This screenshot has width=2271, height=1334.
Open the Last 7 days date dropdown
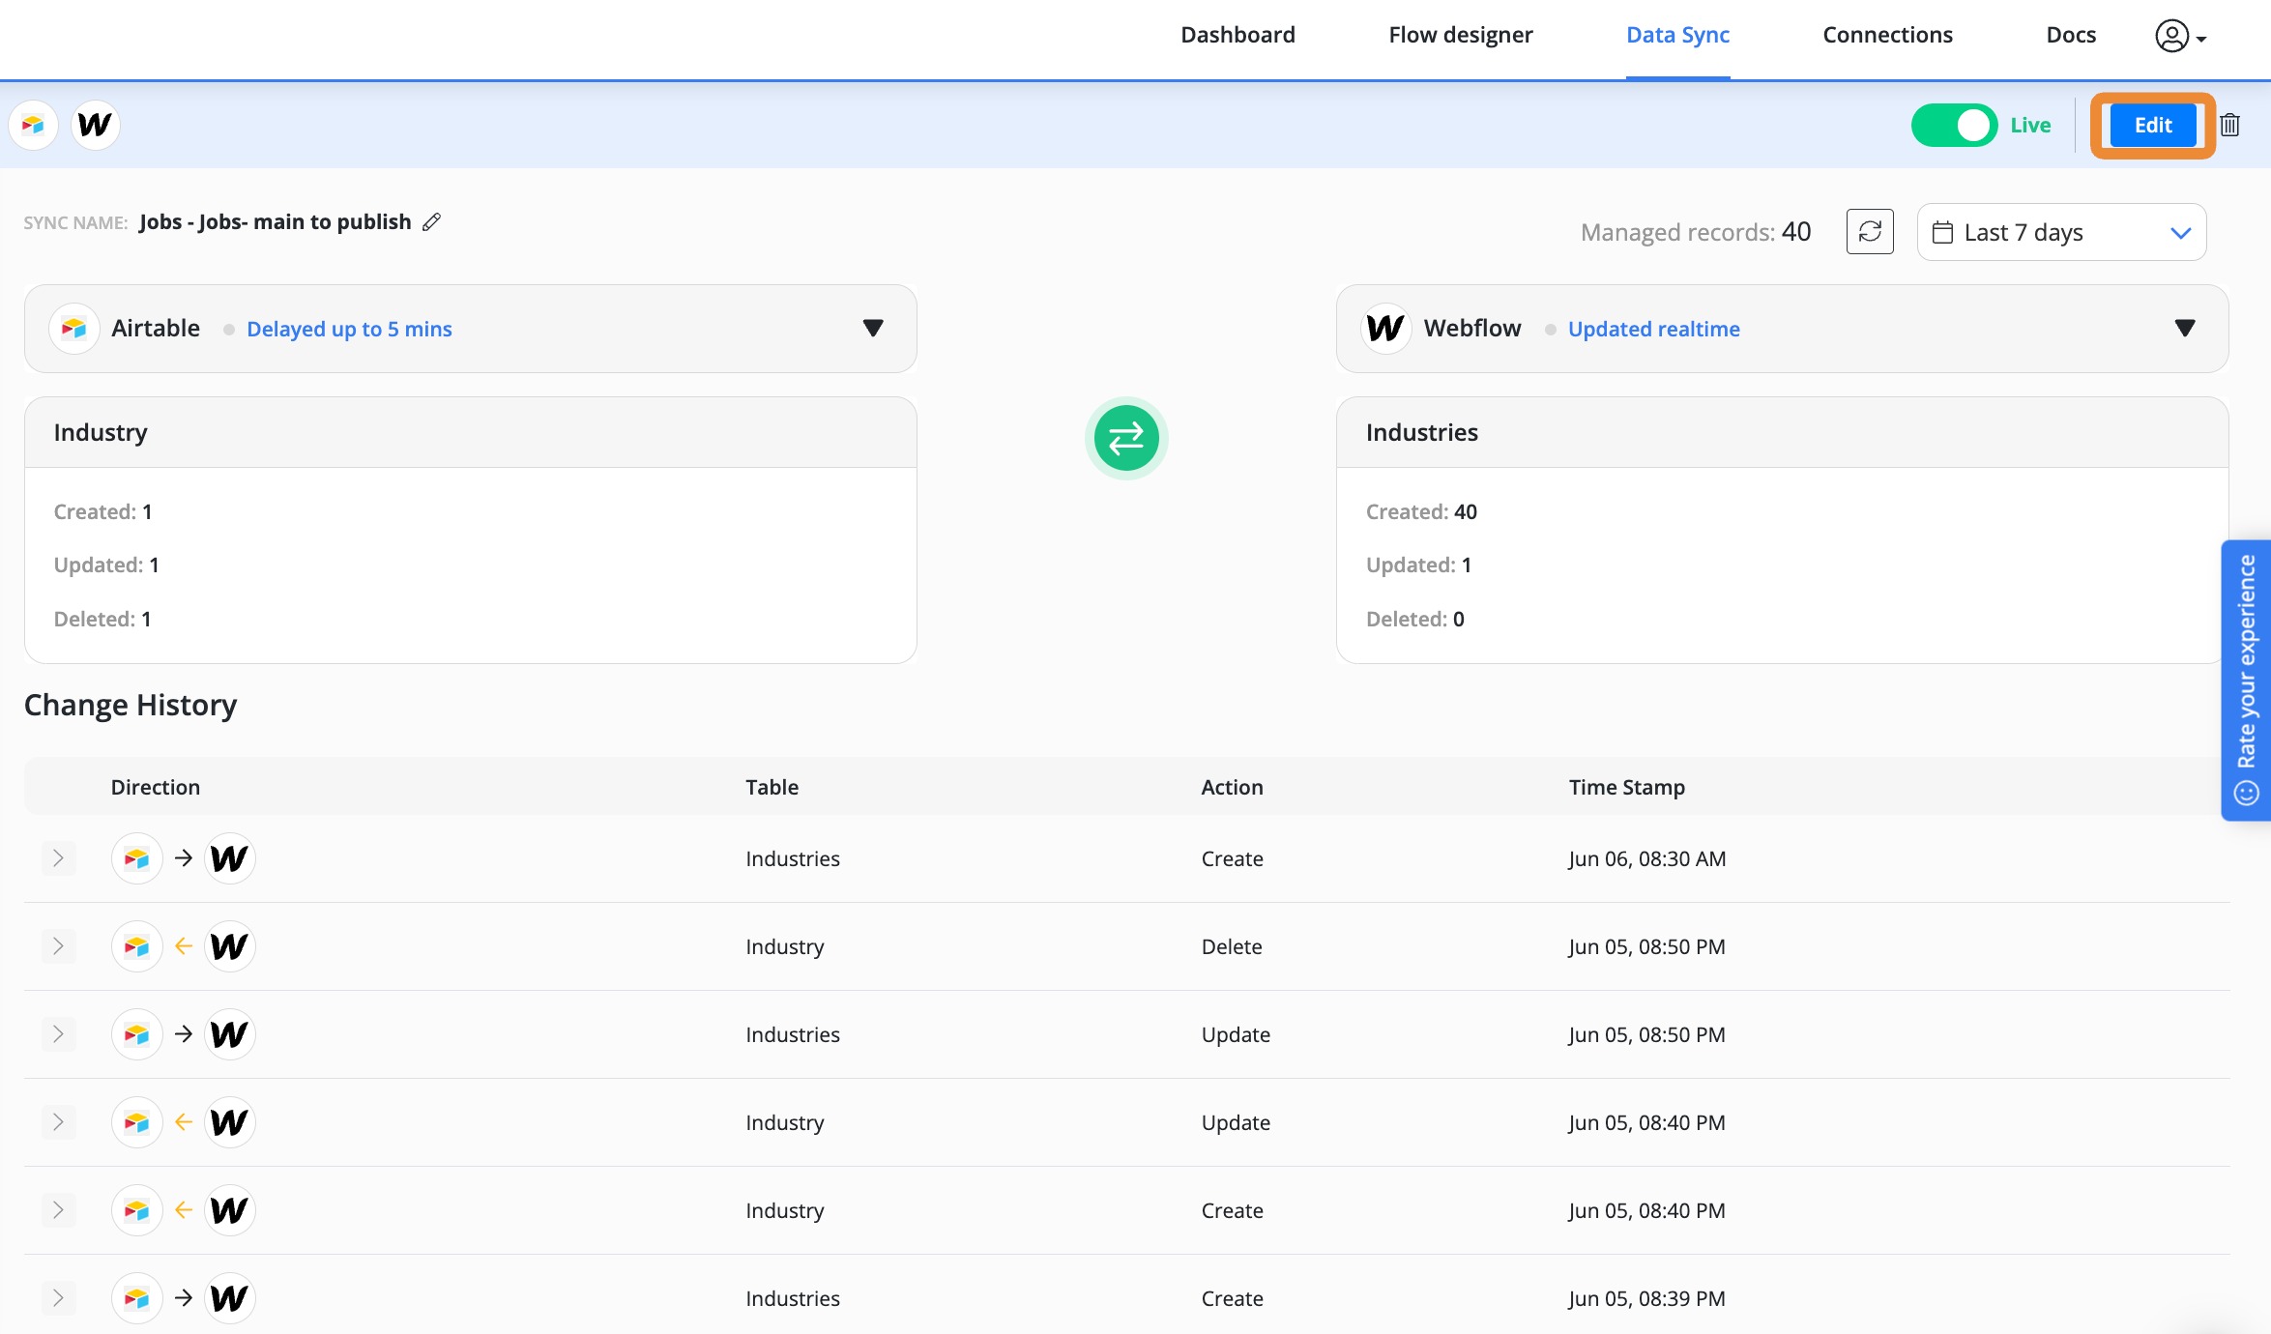tap(2061, 232)
